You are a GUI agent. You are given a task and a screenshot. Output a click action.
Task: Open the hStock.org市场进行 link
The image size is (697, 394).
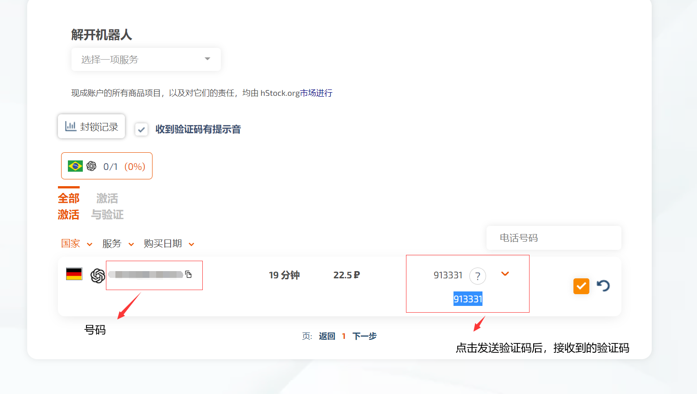[296, 93]
